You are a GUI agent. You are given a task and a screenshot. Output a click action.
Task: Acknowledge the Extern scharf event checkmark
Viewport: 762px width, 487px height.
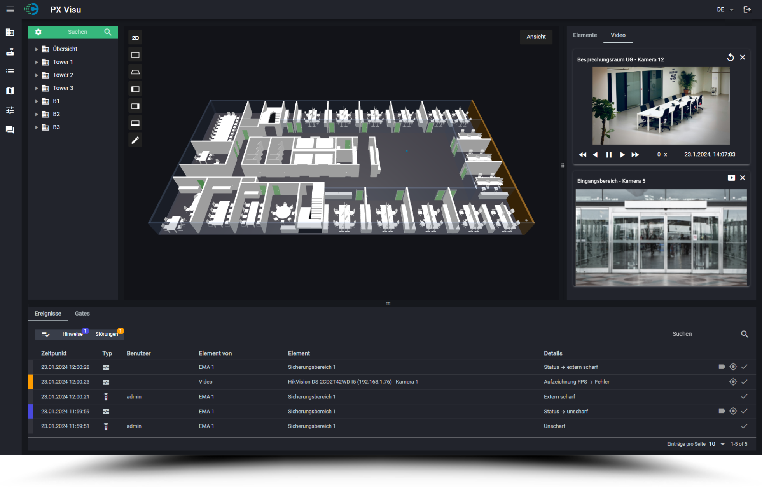pyautogui.click(x=744, y=396)
